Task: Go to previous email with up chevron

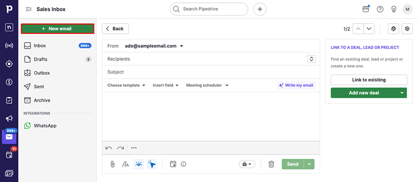Action: [358, 29]
